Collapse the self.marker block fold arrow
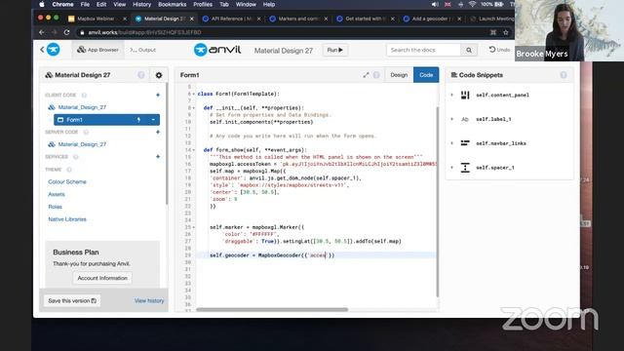This screenshot has height=351, width=624. 194,227
